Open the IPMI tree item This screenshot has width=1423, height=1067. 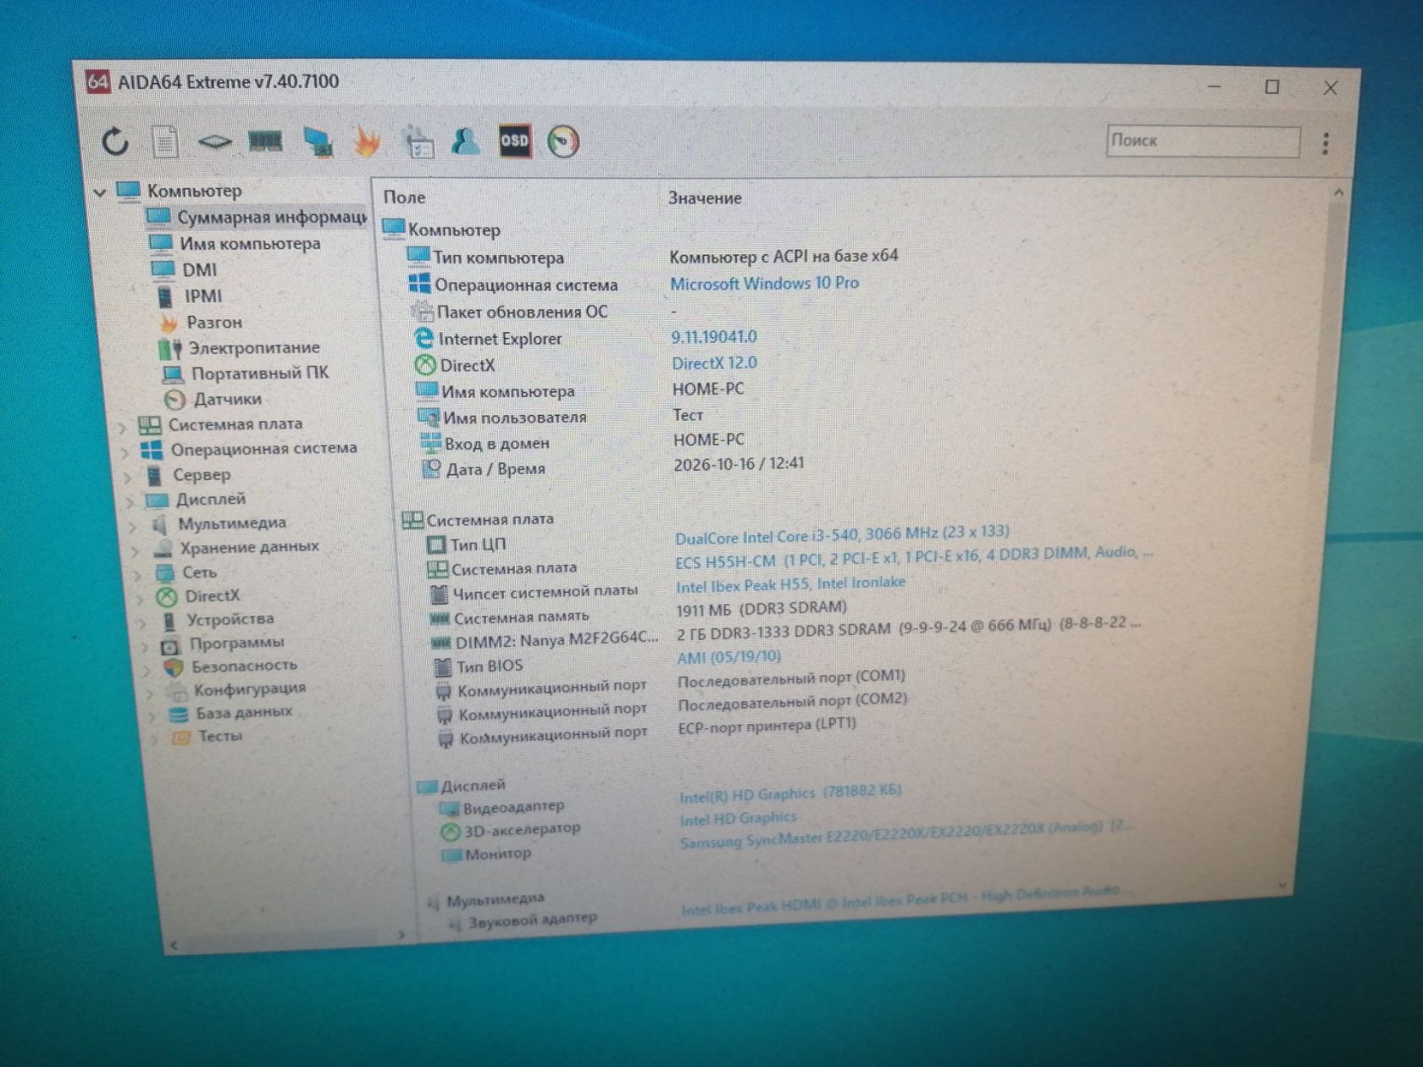click(190, 296)
